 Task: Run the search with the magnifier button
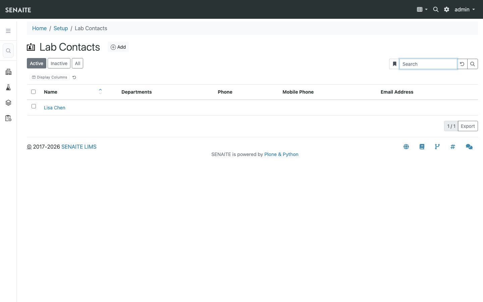(473, 64)
